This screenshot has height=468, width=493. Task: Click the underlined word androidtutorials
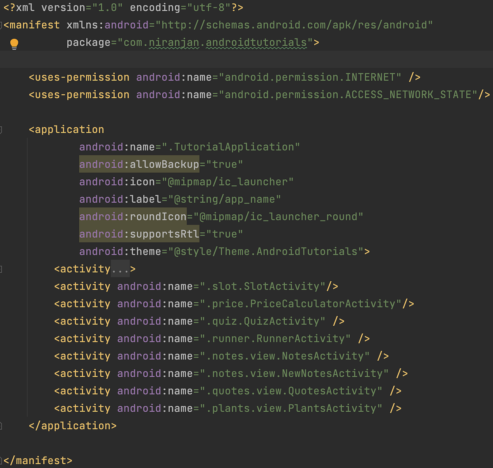coord(256,42)
